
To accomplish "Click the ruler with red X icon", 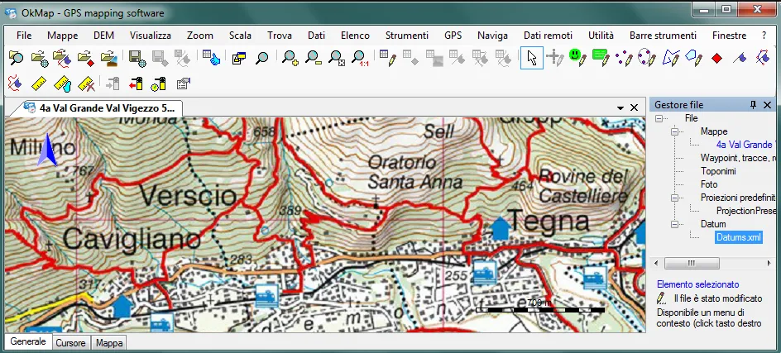I will (x=86, y=83).
